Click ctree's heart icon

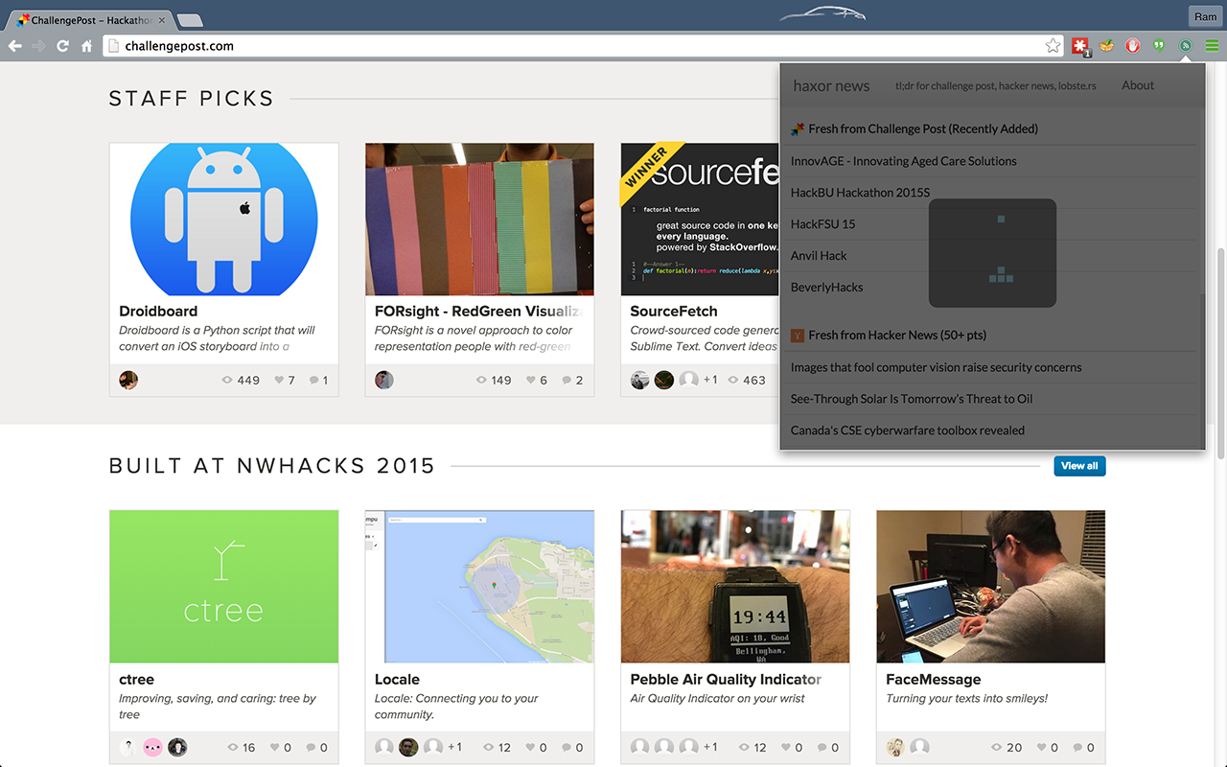click(x=275, y=748)
